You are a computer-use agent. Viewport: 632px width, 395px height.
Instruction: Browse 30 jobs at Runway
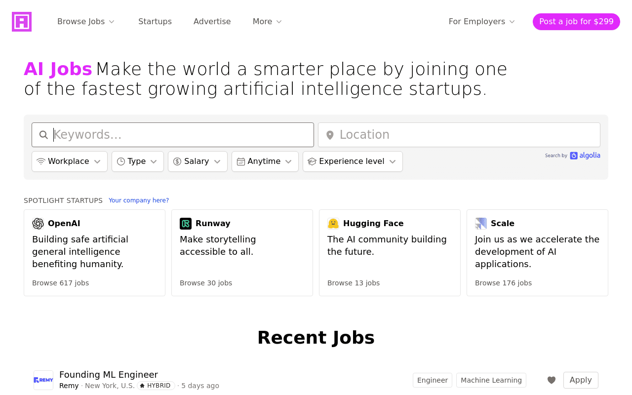(206, 283)
